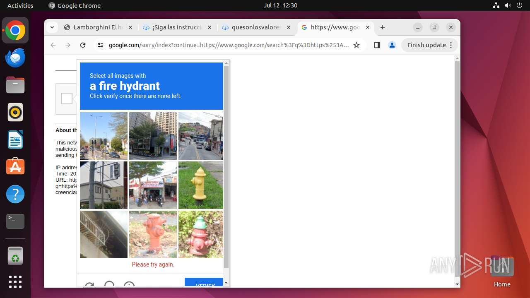
Task: Close the quesonlosvalores tab
Action: click(x=288, y=27)
